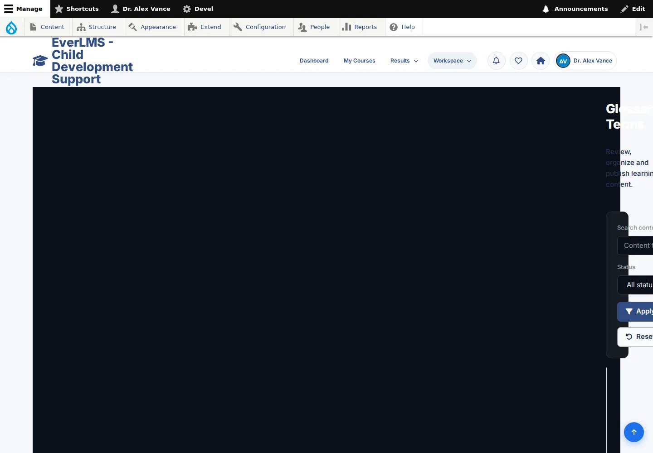Screen dimensions: 653x453
Task: Open the Structure admin menu
Action: (x=97, y=27)
